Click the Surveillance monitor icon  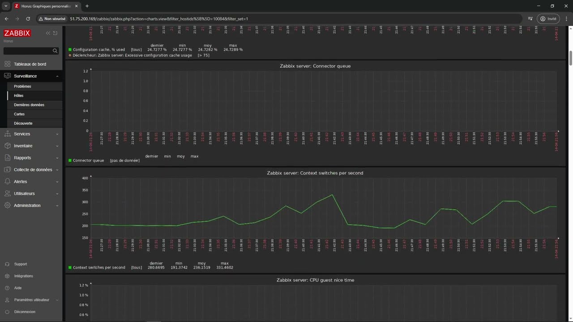pyautogui.click(x=7, y=76)
